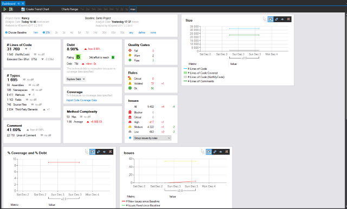This screenshot has height=209, width=347.
Task: Pin the Dashboard tab
Action: click(19, 4)
